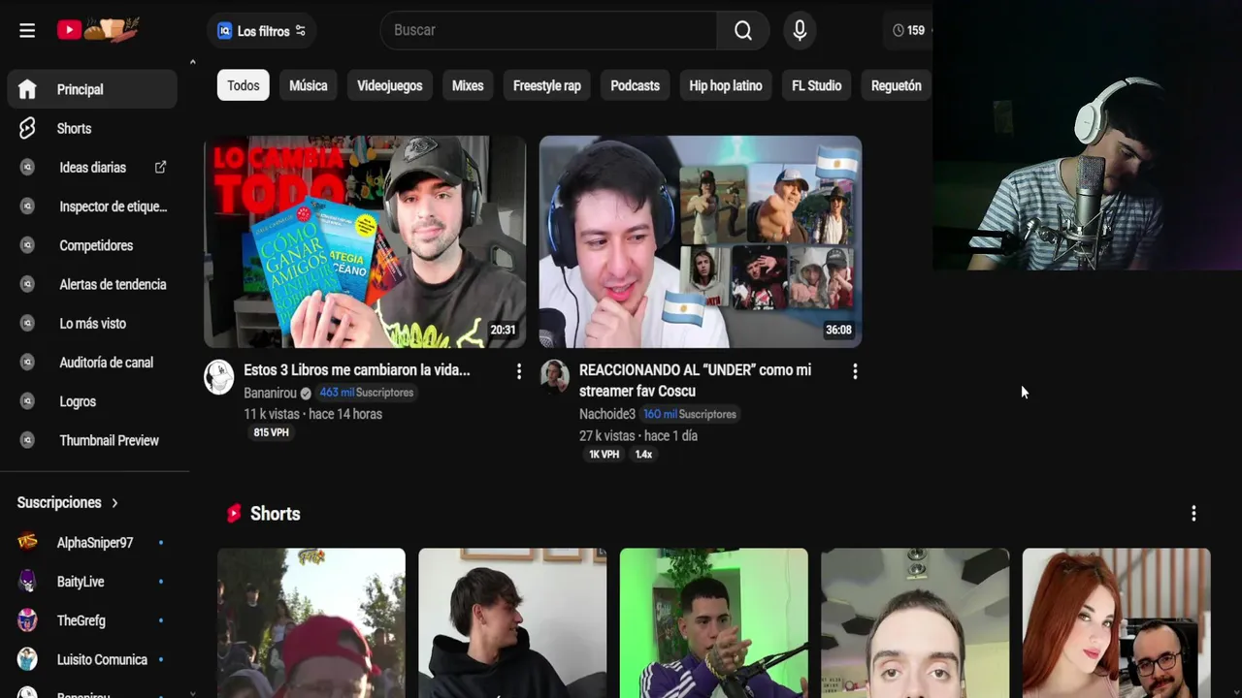Open TheGrefg subscription channel
The width and height of the screenshot is (1242, 698).
[92, 620]
